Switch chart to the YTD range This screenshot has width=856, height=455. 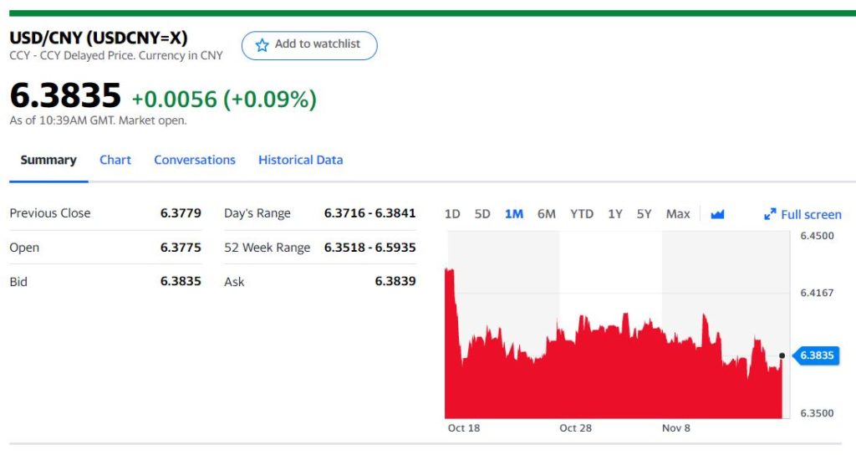(582, 214)
